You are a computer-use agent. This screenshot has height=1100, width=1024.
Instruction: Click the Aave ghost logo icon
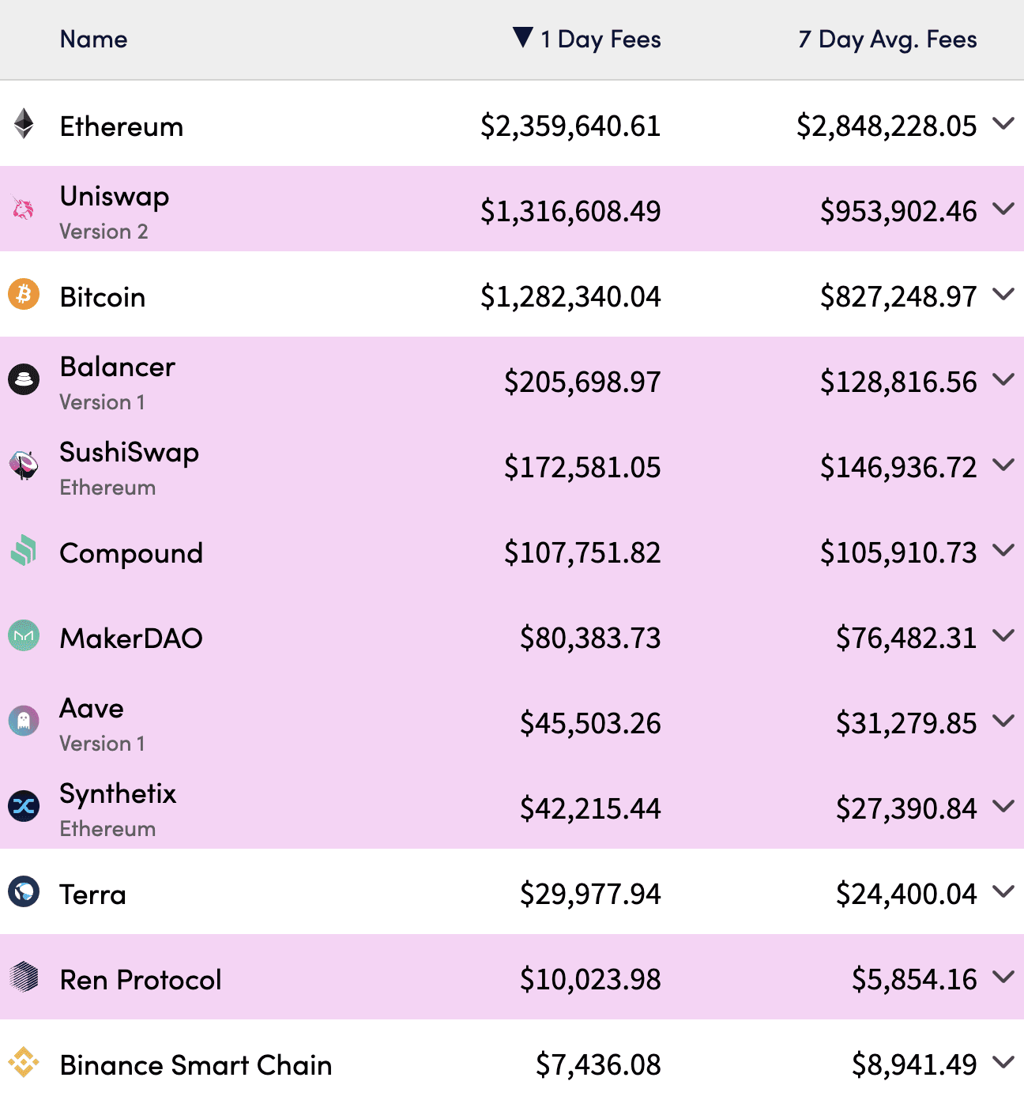pos(24,721)
